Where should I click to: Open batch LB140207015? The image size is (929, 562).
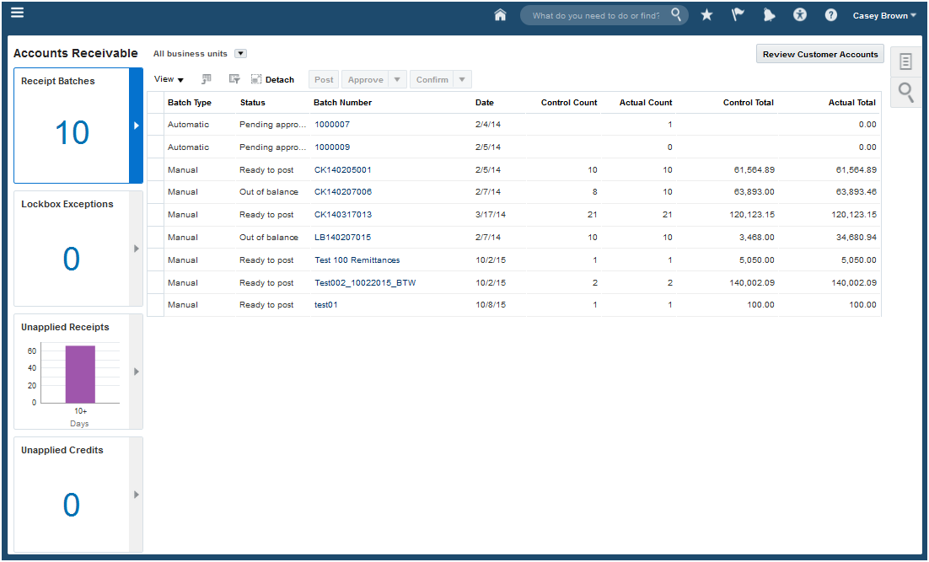point(342,237)
